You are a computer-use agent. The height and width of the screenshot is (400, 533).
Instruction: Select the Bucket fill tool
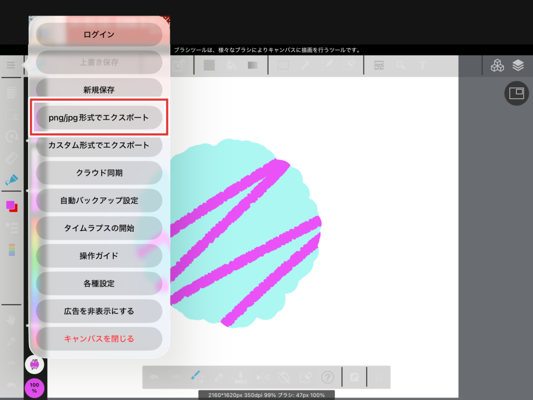232,65
